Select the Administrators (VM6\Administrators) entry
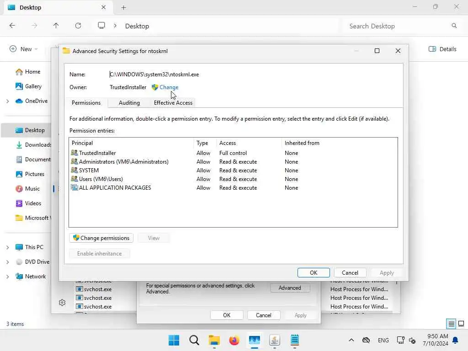468x351 pixels. click(233, 161)
